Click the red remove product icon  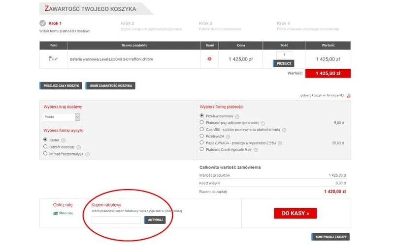209,59
